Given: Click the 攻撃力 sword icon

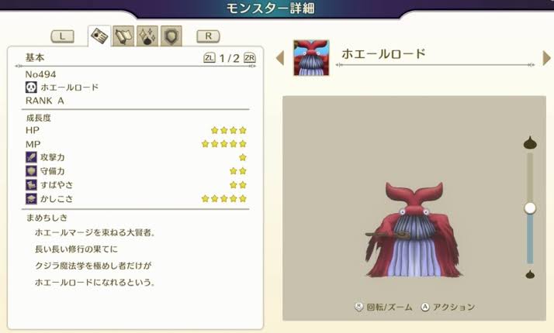Looking at the screenshot, I should pyautogui.click(x=31, y=157).
